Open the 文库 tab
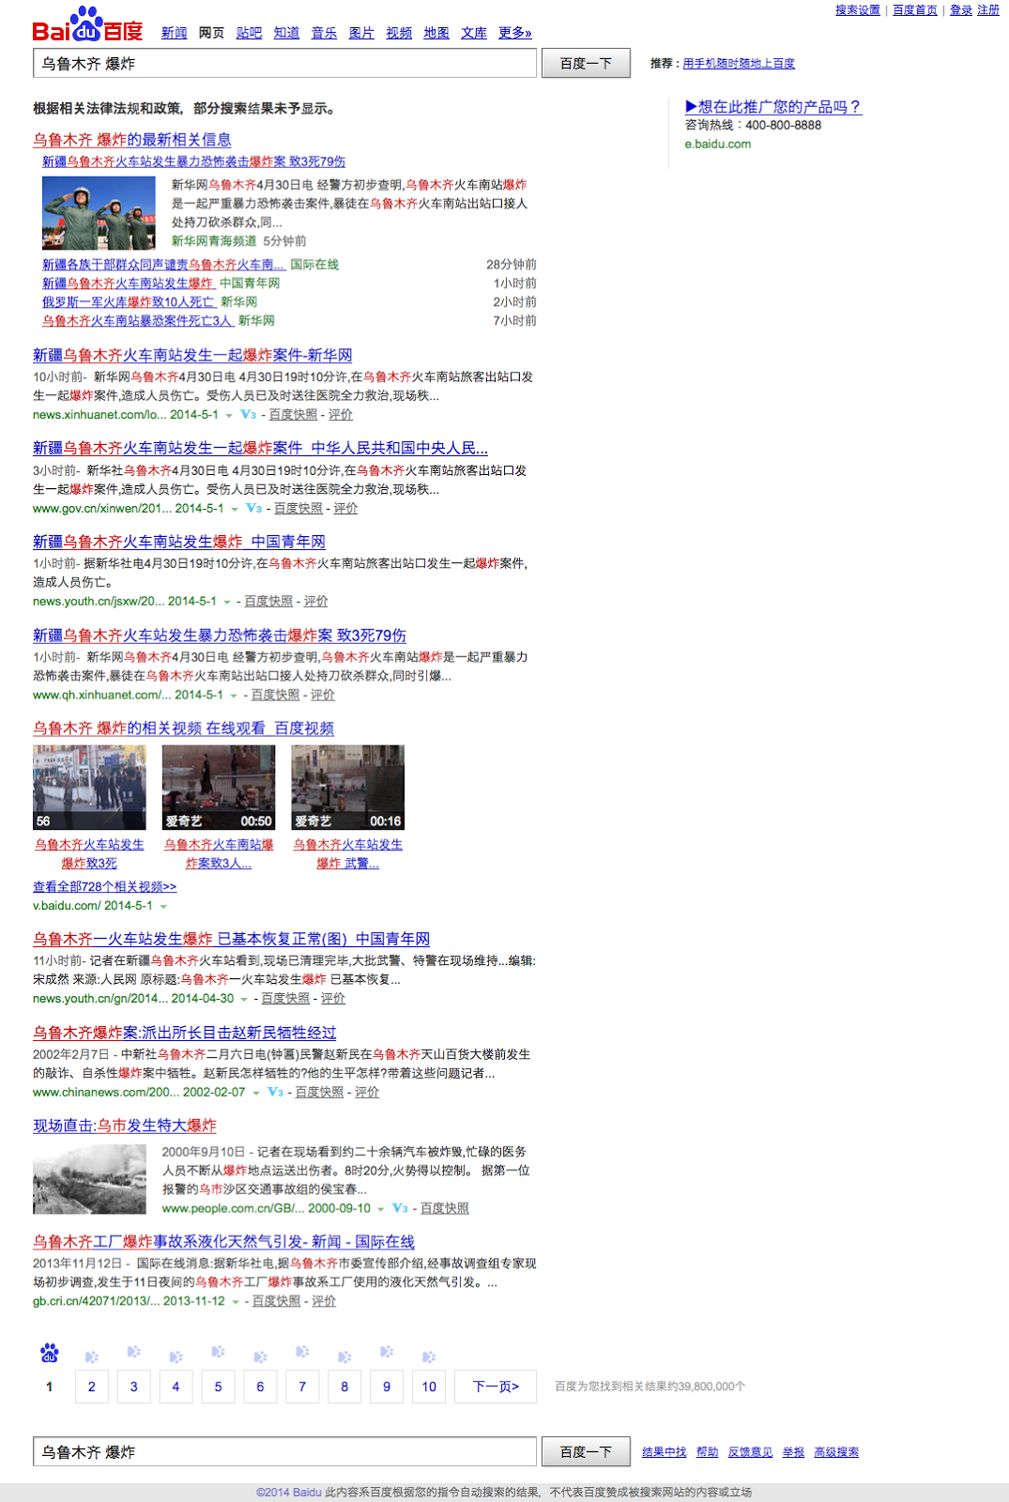This screenshot has height=1502, width=1009. (474, 33)
